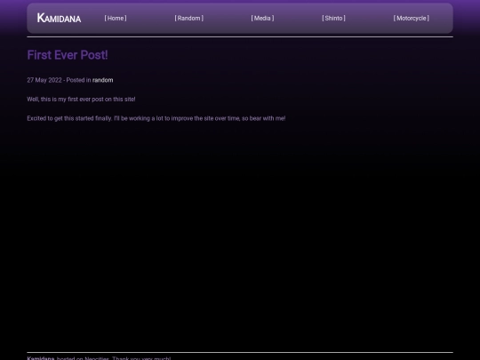Click the 'Excited to get this started' paragraph
The width and height of the screenshot is (480, 360).
click(156, 118)
